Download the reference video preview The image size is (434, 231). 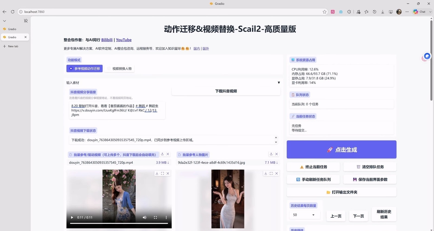pyautogui.click(x=157, y=174)
